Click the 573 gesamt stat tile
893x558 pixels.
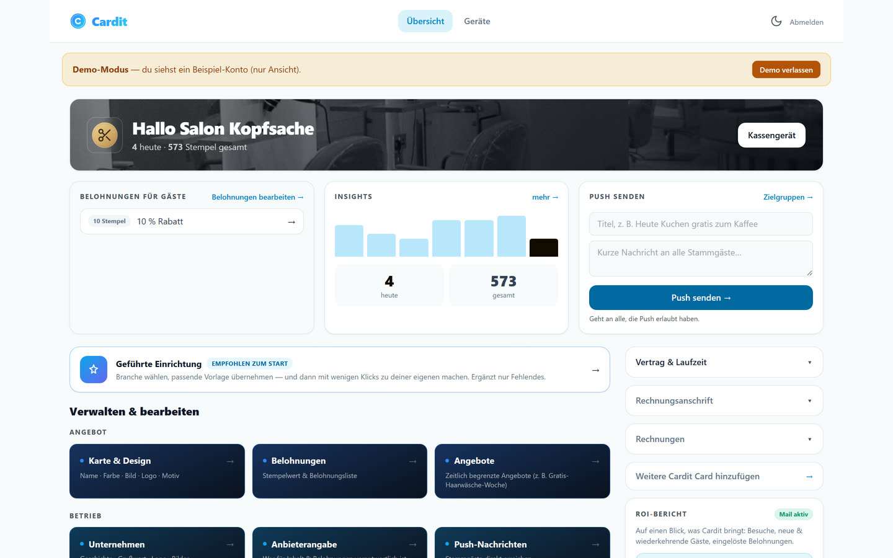coord(504,286)
